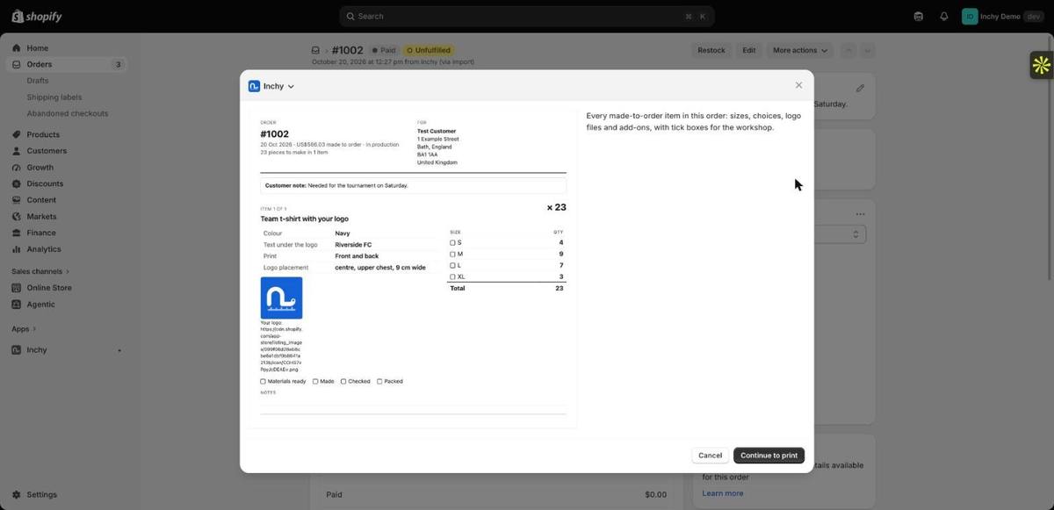Screen dimensions: 1054x510
Task: Click the pin icon next to Inchy in sidebar
Action: [119, 350]
